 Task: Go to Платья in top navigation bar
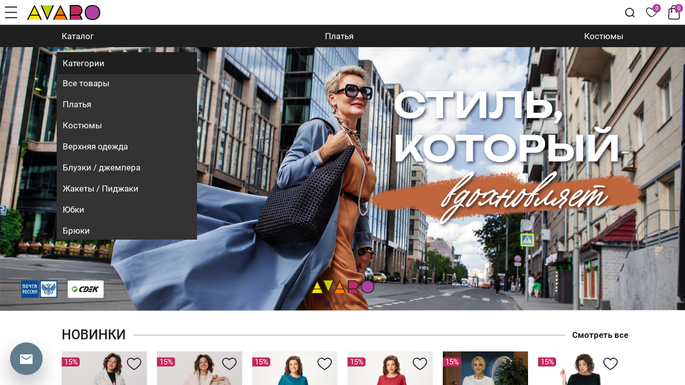tap(339, 36)
